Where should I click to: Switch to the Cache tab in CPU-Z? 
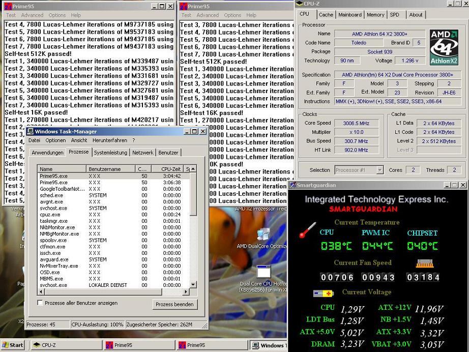coord(326,15)
